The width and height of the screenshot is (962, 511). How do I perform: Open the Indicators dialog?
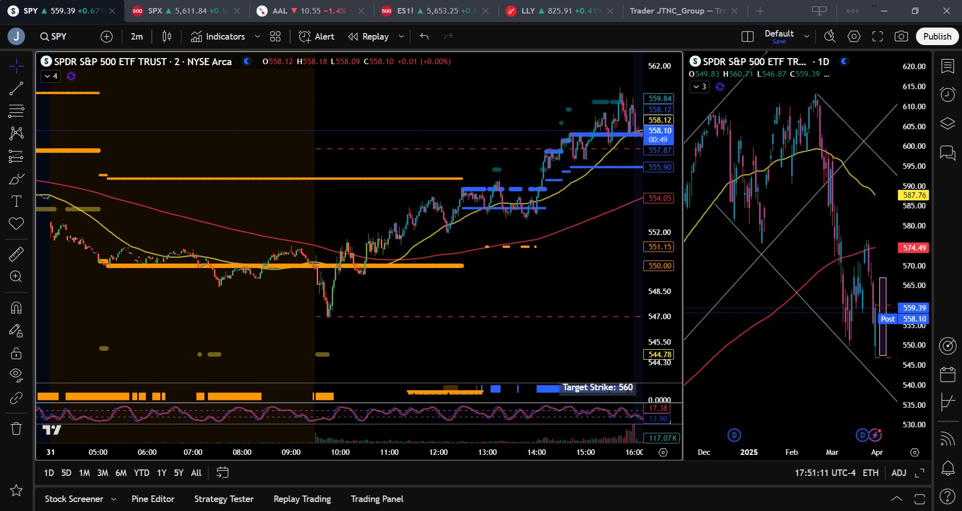pos(218,37)
